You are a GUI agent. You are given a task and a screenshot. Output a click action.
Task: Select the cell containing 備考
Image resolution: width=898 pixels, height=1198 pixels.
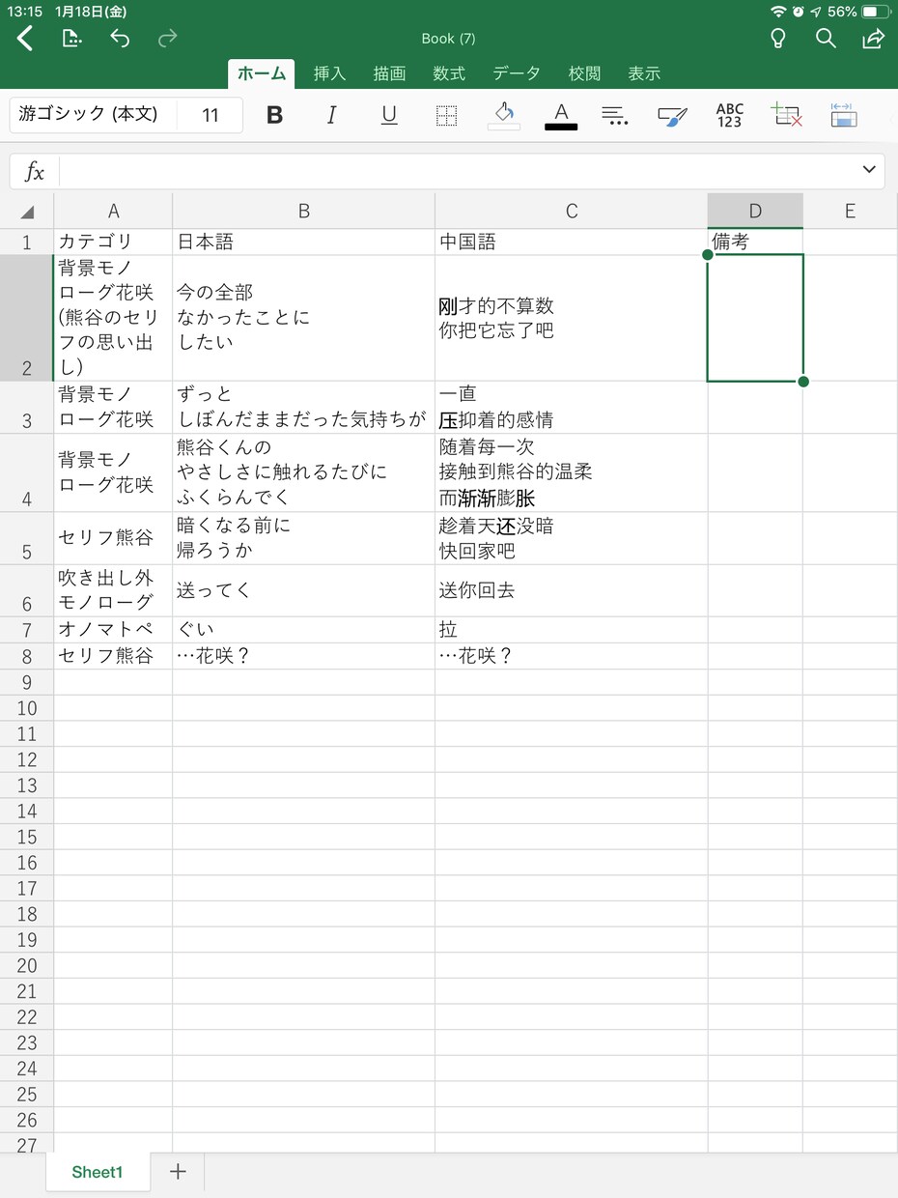(x=755, y=242)
